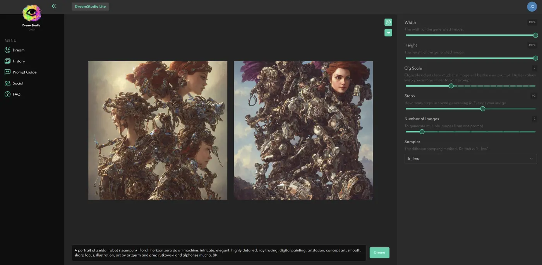Click the Prompt Guide speech bubble icon
The height and width of the screenshot is (265, 542).
[x=7, y=72]
